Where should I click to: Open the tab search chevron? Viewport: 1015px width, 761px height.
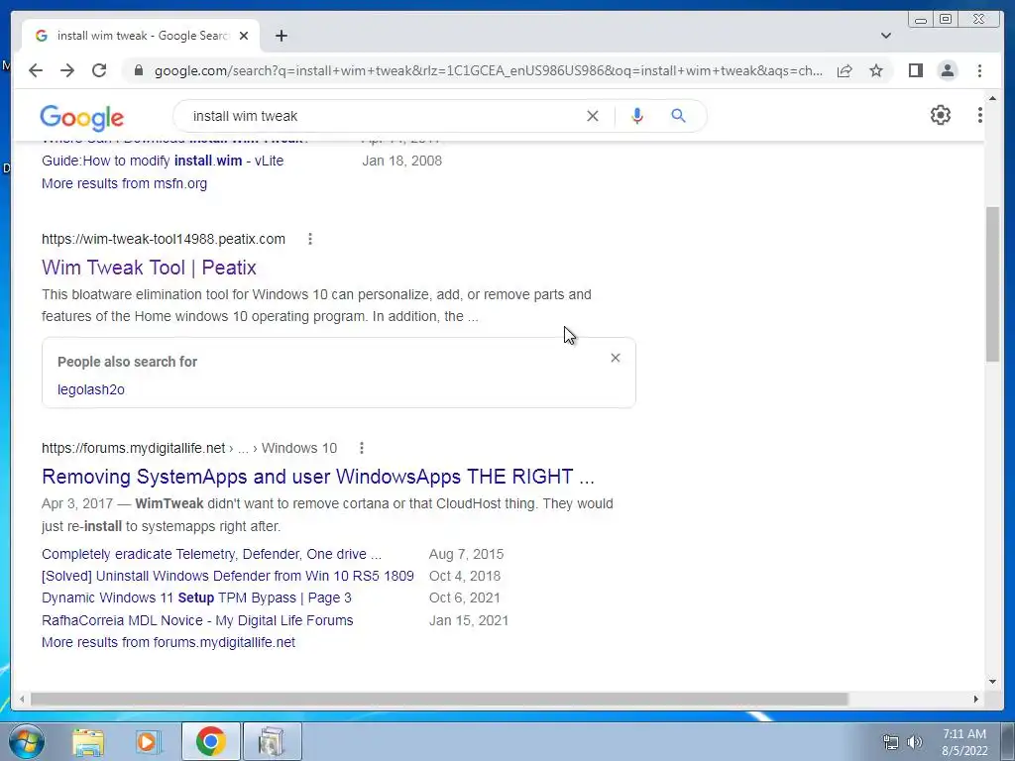point(886,36)
